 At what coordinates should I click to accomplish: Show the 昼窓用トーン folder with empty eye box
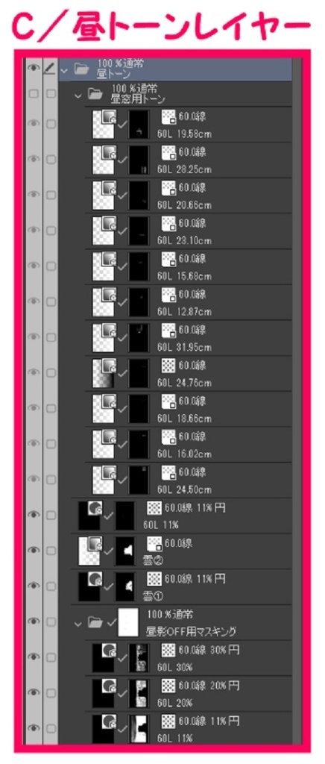tap(34, 95)
